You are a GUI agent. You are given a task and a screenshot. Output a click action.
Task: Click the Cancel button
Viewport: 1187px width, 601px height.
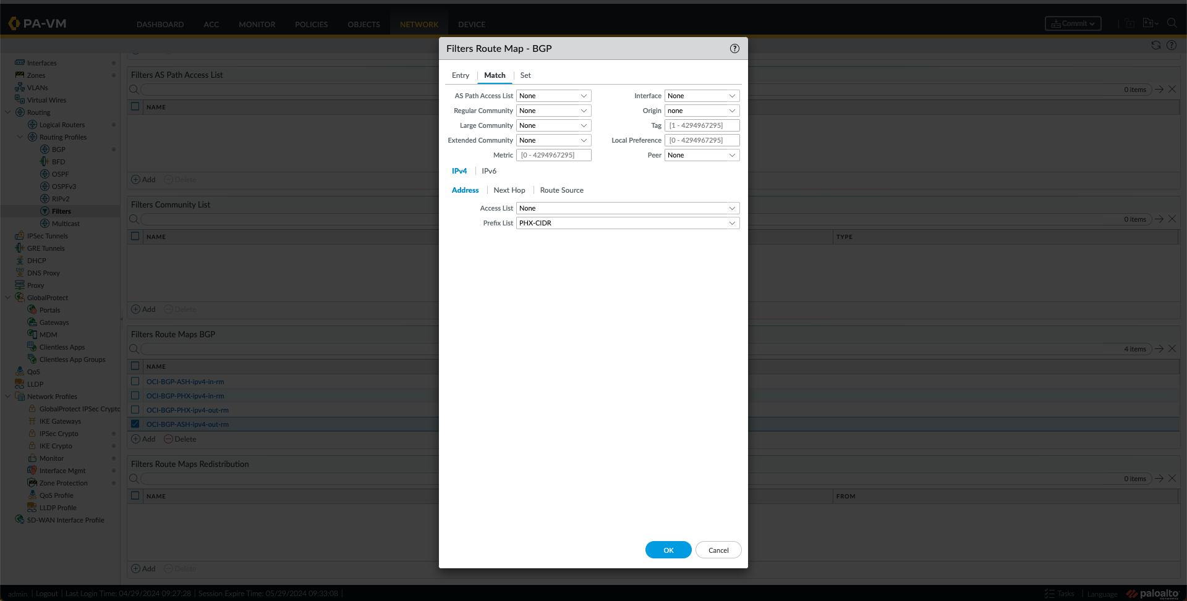(718, 550)
